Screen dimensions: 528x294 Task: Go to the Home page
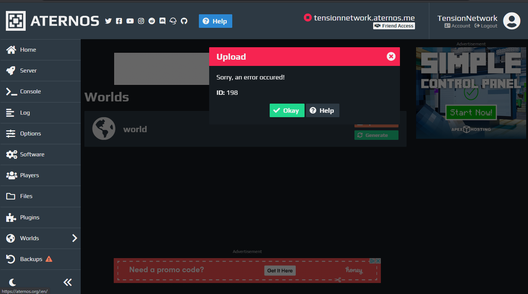click(40, 50)
